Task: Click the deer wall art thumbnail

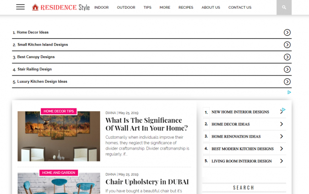Action: (x=59, y=137)
